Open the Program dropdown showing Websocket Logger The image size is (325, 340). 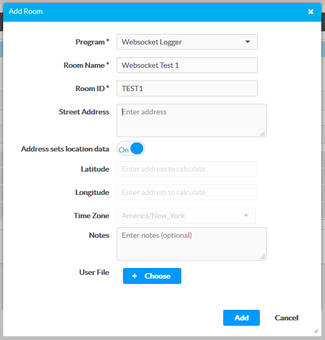tap(187, 42)
